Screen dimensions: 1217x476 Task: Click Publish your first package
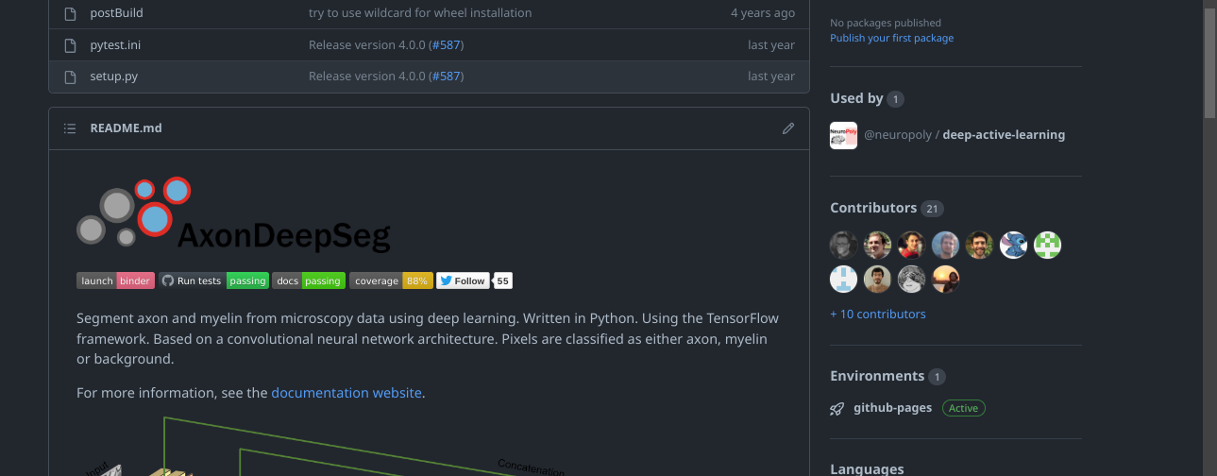tap(891, 39)
